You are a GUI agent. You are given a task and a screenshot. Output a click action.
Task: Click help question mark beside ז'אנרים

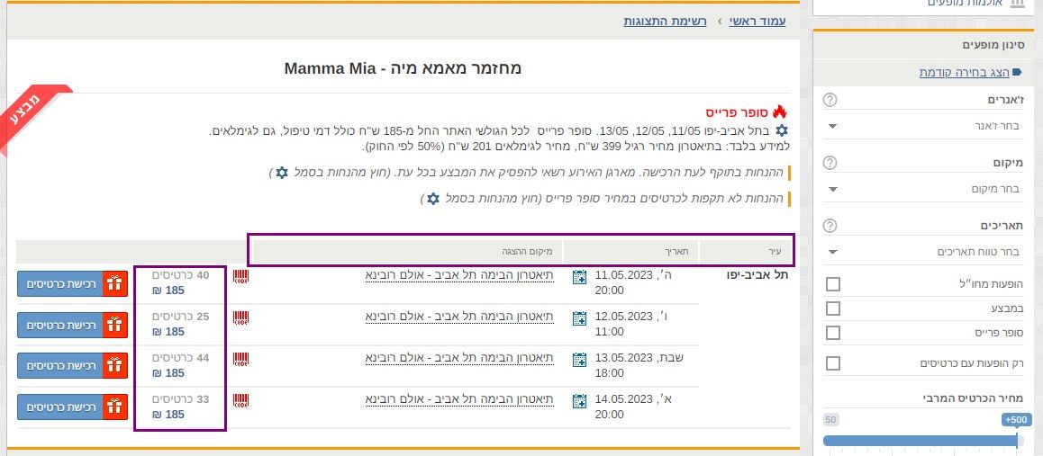(830, 100)
